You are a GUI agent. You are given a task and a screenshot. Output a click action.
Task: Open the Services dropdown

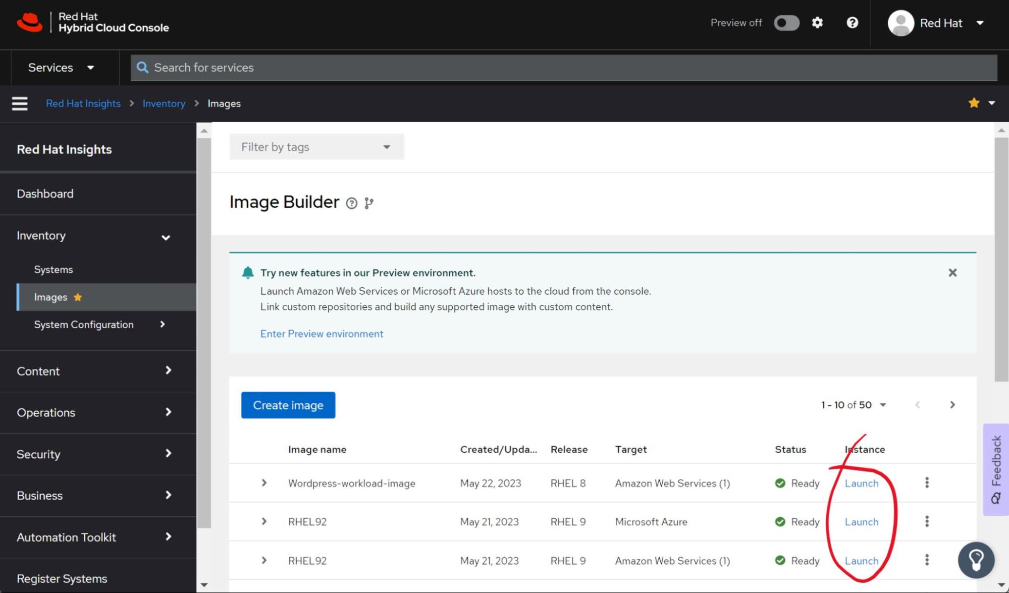pyautogui.click(x=61, y=68)
